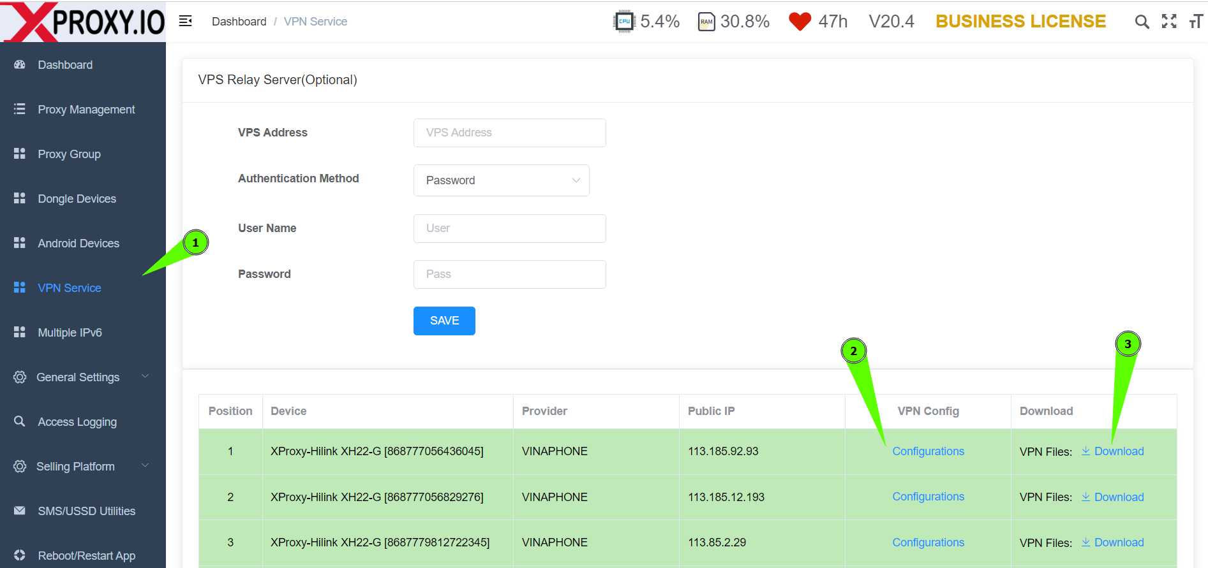
Task: Open search with magnifier icon
Action: pyautogui.click(x=1142, y=22)
